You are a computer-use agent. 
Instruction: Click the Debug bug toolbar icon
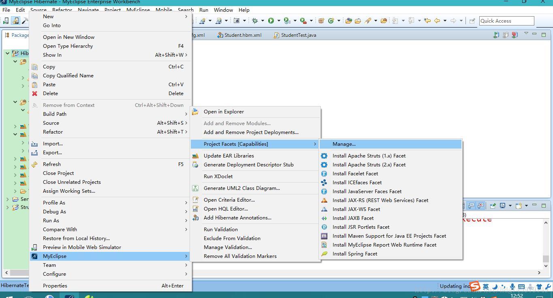(x=255, y=21)
